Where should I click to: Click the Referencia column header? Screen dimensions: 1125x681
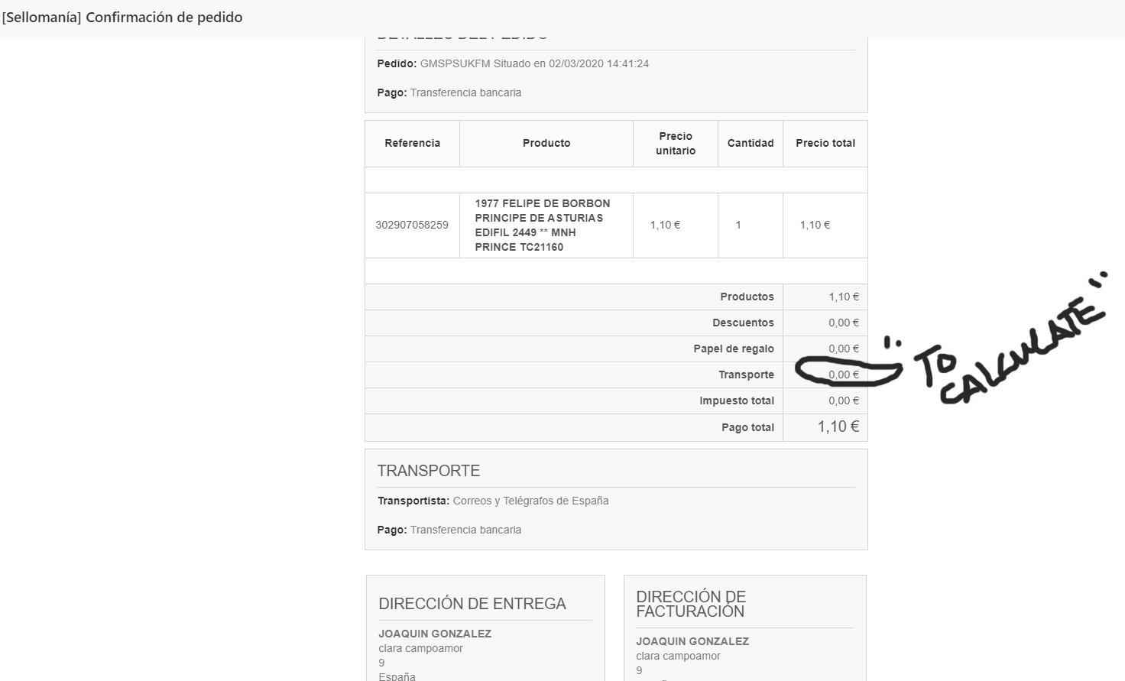click(413, 143)
